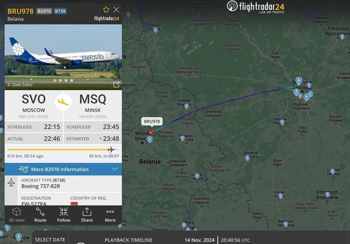Click the expand chevron on blue bar
This screenshot has width=350, height=244.
(115, 169)
